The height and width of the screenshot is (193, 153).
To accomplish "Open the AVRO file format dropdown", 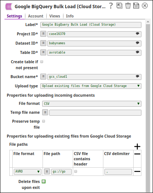I will (x=28, y=172).
